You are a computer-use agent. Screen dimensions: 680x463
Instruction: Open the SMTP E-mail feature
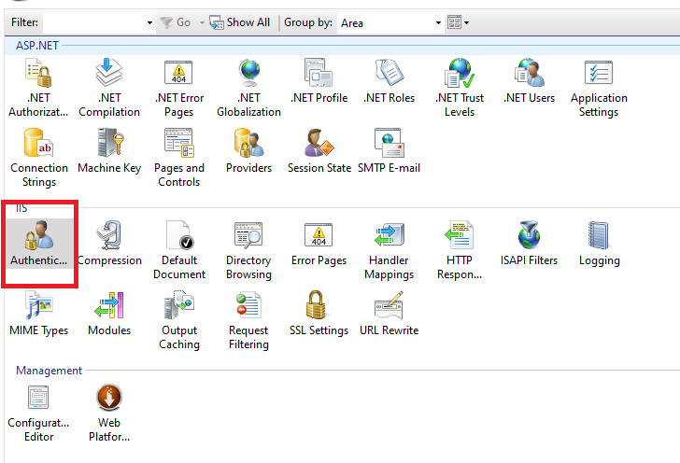389,151
